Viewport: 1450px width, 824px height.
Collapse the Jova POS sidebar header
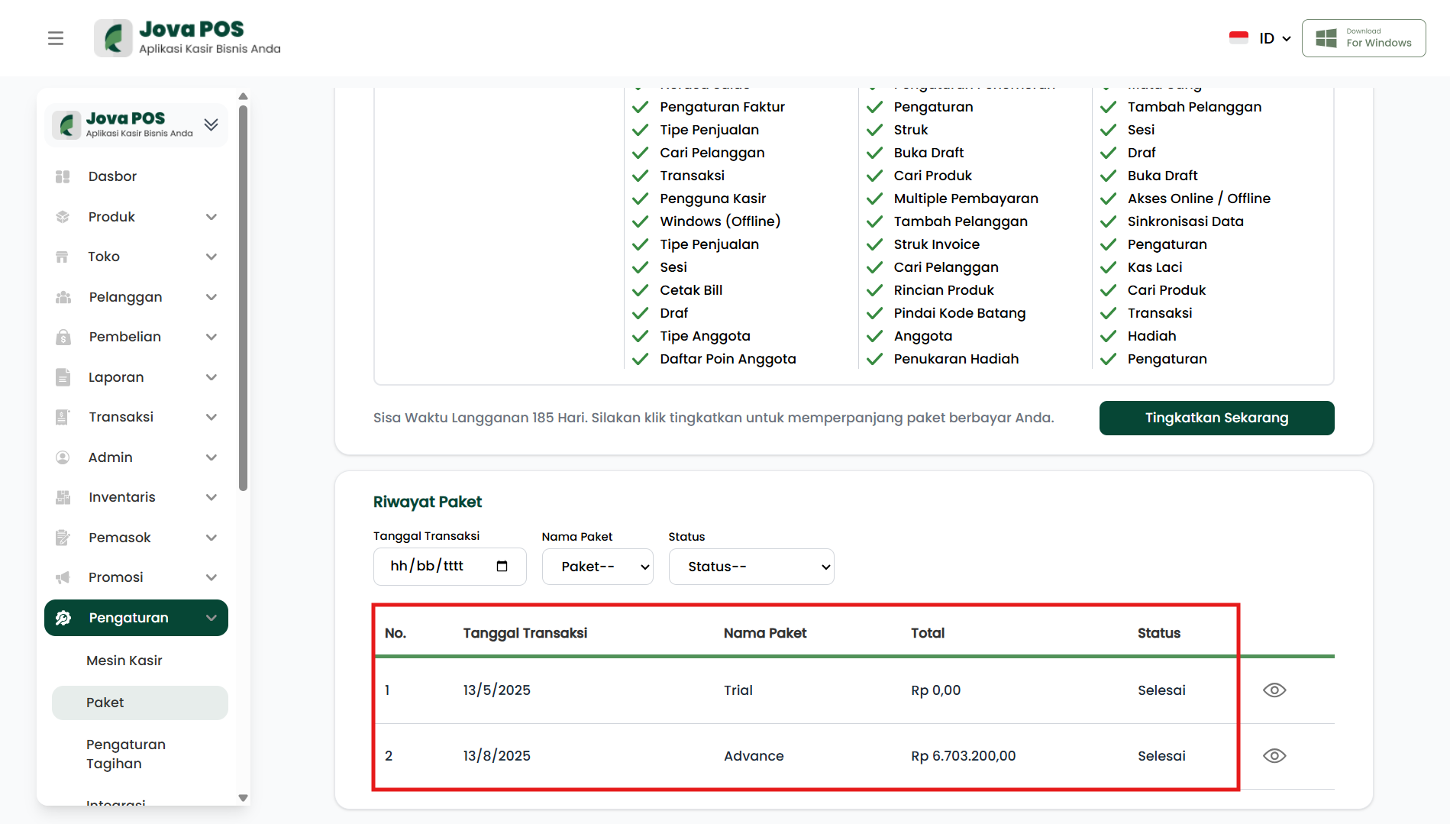(x=211, y=124)
